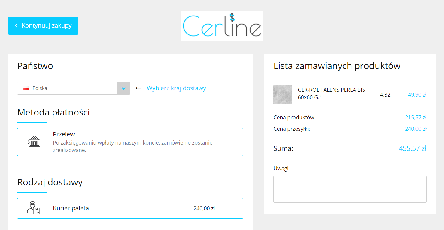This screenshot has width=444, height=230.
Task: Select Kurier paleta delivery option
Action: [130, 208]
